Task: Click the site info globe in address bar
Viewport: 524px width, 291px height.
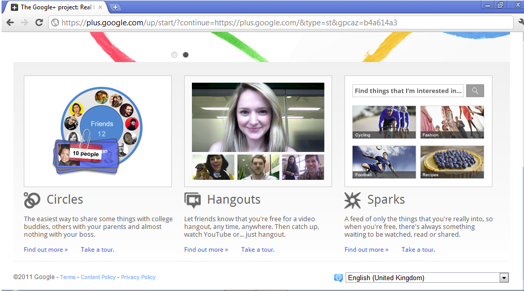Action: click(x=55, y=22)
